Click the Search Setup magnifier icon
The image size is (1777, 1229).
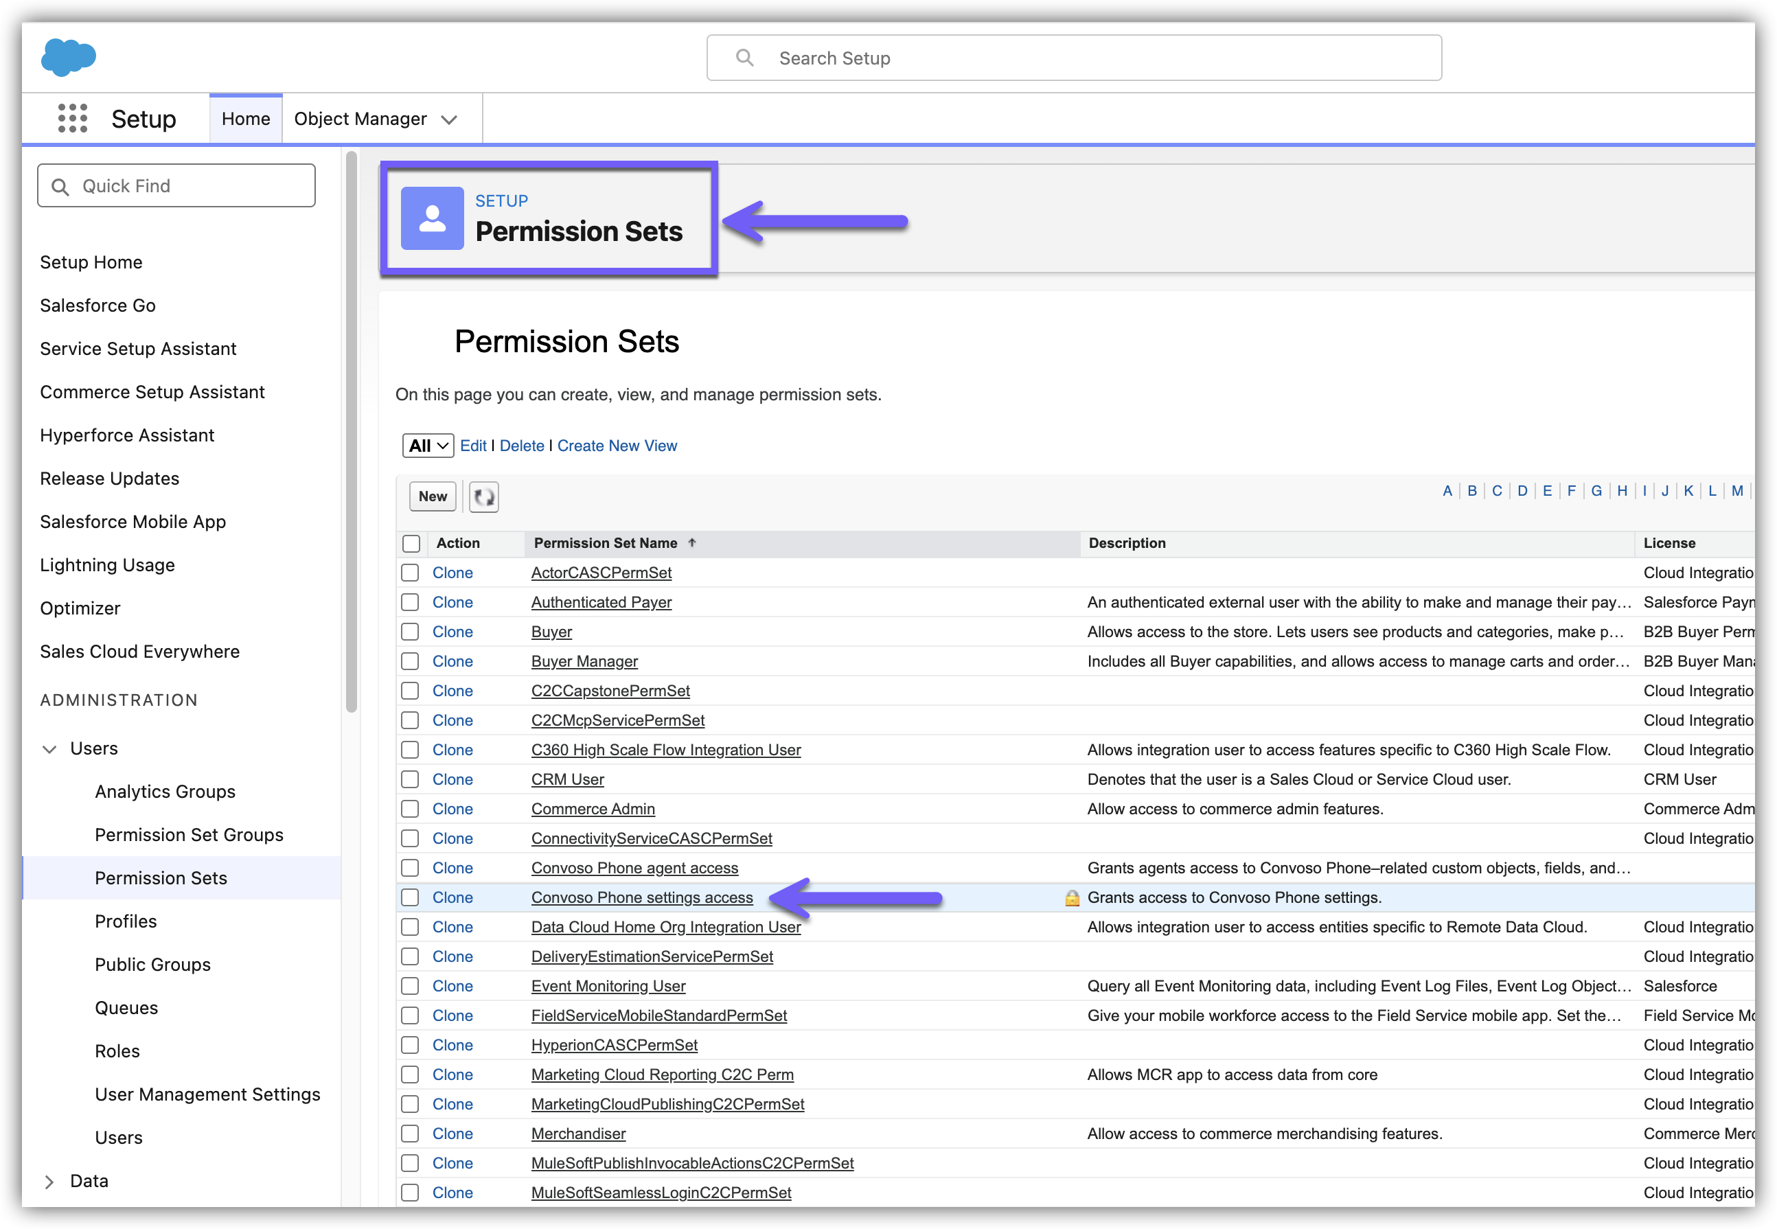(x=744, y=58)
